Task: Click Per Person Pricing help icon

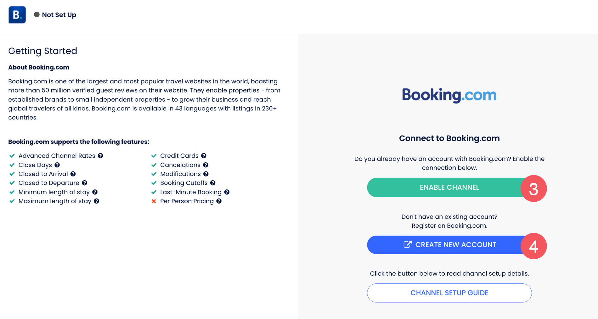Action: click(219, 201)
